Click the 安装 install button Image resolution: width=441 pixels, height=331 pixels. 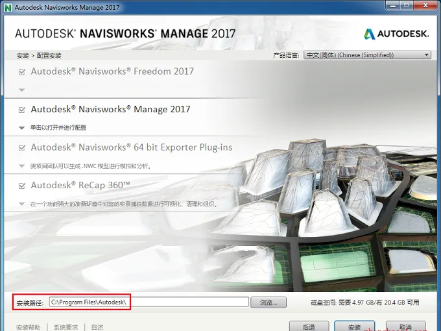click(x=354, y=326)
